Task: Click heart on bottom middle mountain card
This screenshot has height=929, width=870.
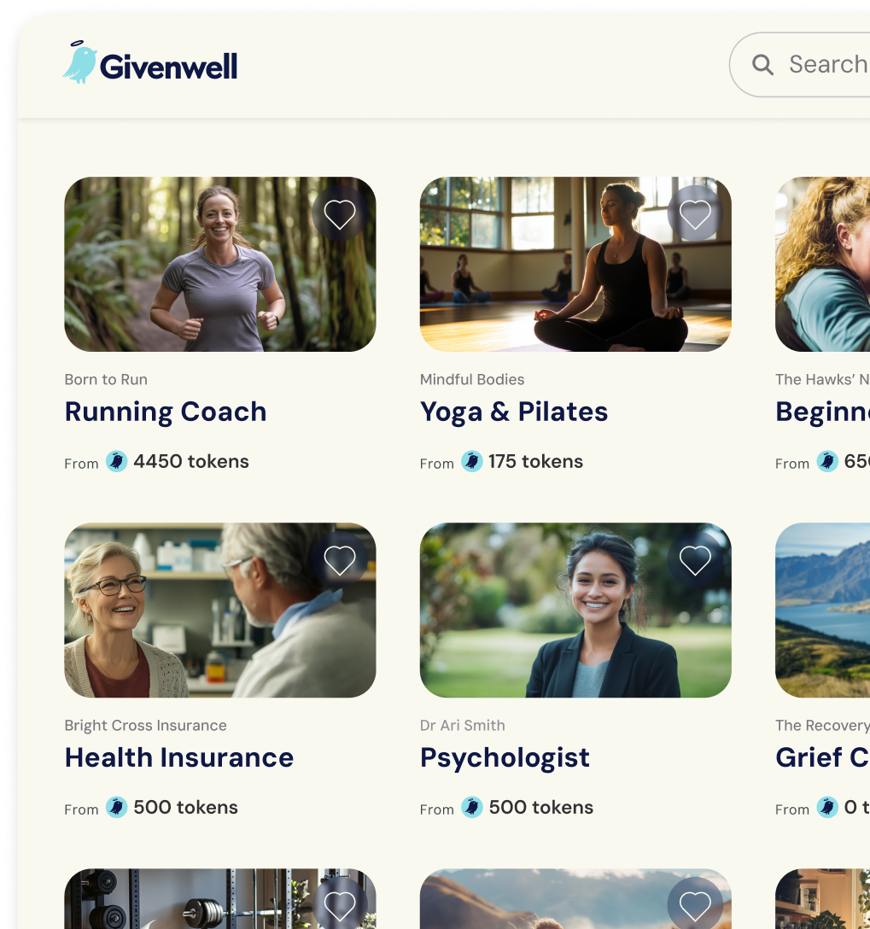Action: click(695, 903)
